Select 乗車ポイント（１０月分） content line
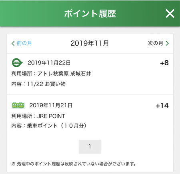Image resolution: width=180 pixels, height=174 pixels. (57, 126)
